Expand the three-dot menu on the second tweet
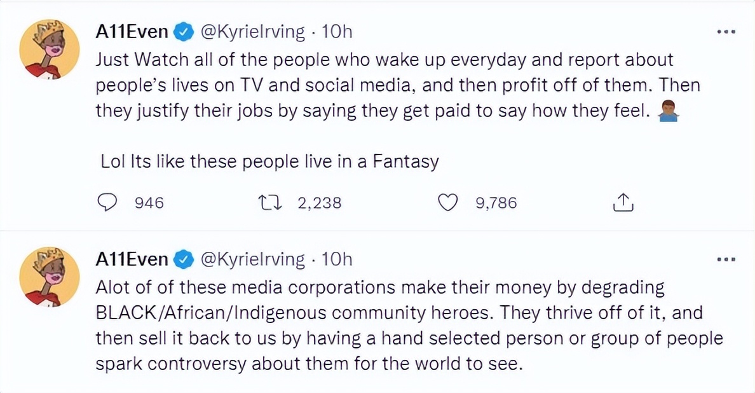The image size is (755, 393). coord(725,259)
